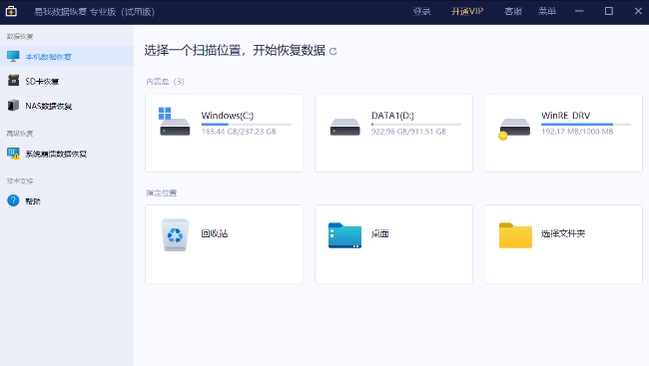Select the 本机数据恢复 monitor icon
The width and height of the screenshot is (649, 366).
click(13, 56)
